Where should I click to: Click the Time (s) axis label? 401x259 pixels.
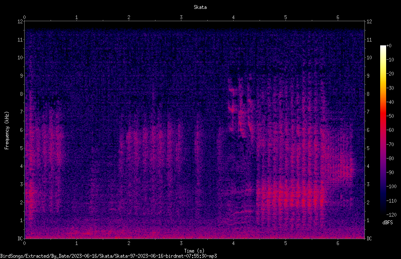(x=194, y=251)
